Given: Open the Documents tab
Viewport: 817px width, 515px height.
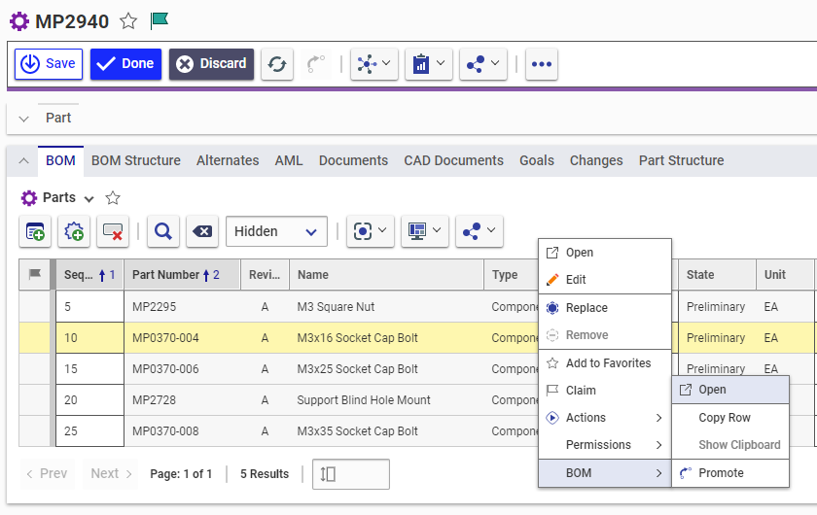Looking at the screenshot, I should [x=353, y=160].
